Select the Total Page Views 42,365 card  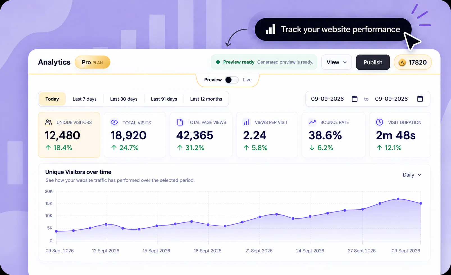201,135
